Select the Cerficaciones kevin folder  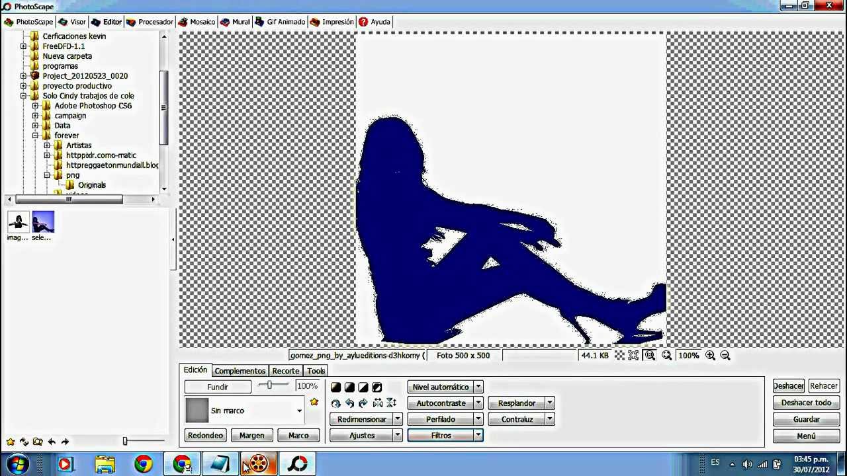point(74,36)
